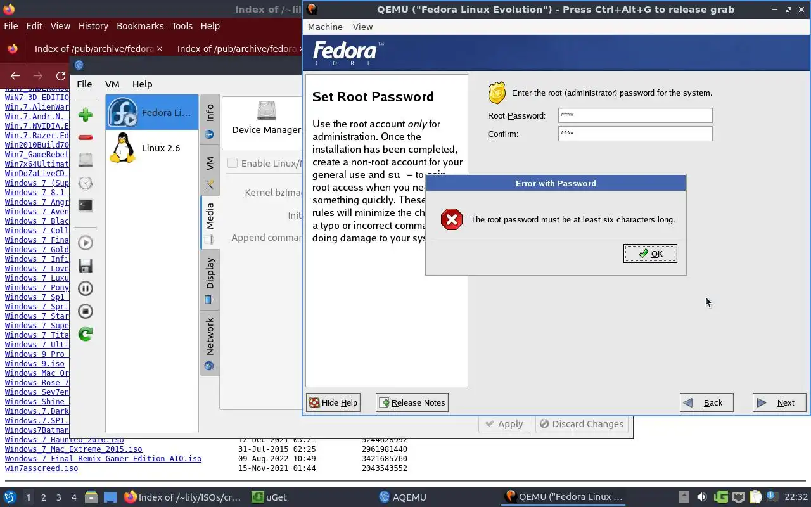Select Fedora Linux VM in AQEMU list
Viewport: 811px width, 507px height.
(x=151, y=112)
